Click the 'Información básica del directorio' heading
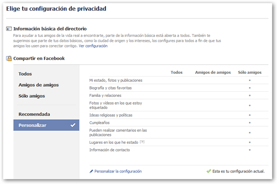Screen dimensions: 277x184 (50, 29)
